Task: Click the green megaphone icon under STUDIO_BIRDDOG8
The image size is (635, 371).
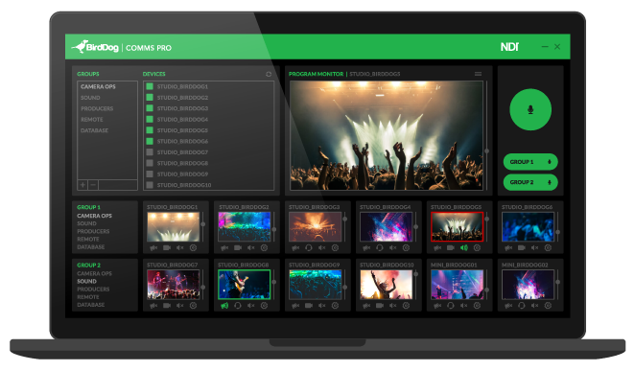Action: [x=224, y=306]
